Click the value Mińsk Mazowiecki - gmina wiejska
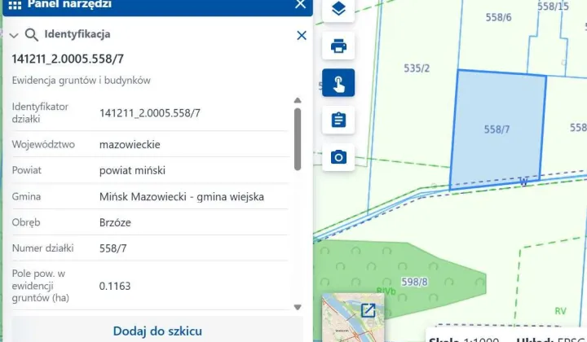 tap(182, 196)
